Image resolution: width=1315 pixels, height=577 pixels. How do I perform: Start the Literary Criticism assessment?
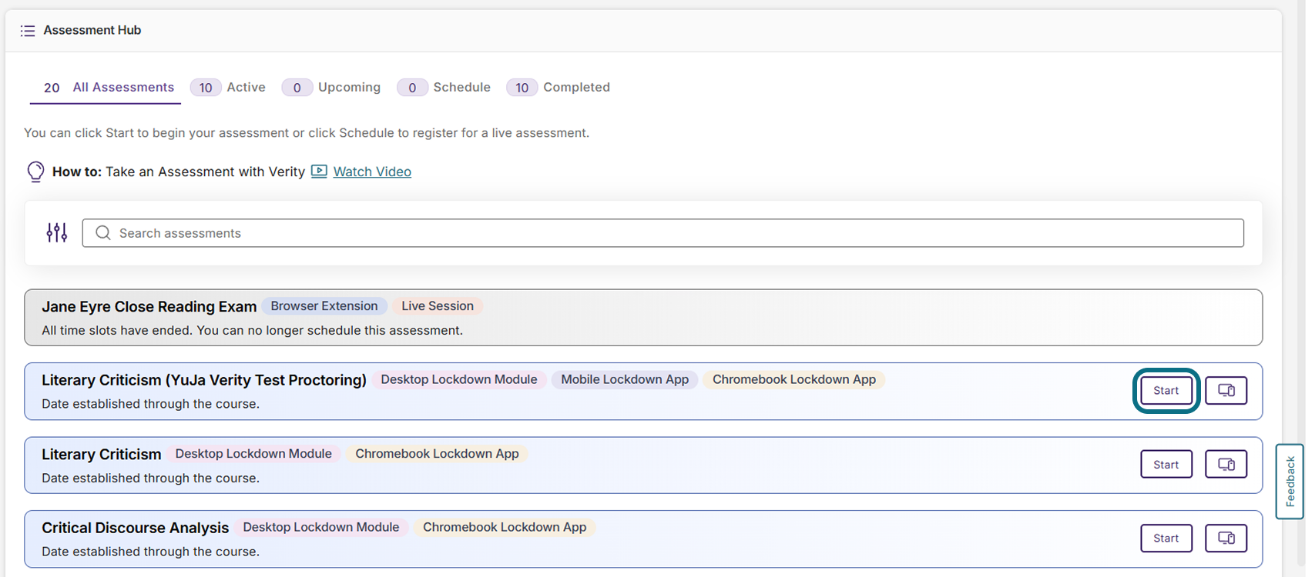coord(1166,464)
